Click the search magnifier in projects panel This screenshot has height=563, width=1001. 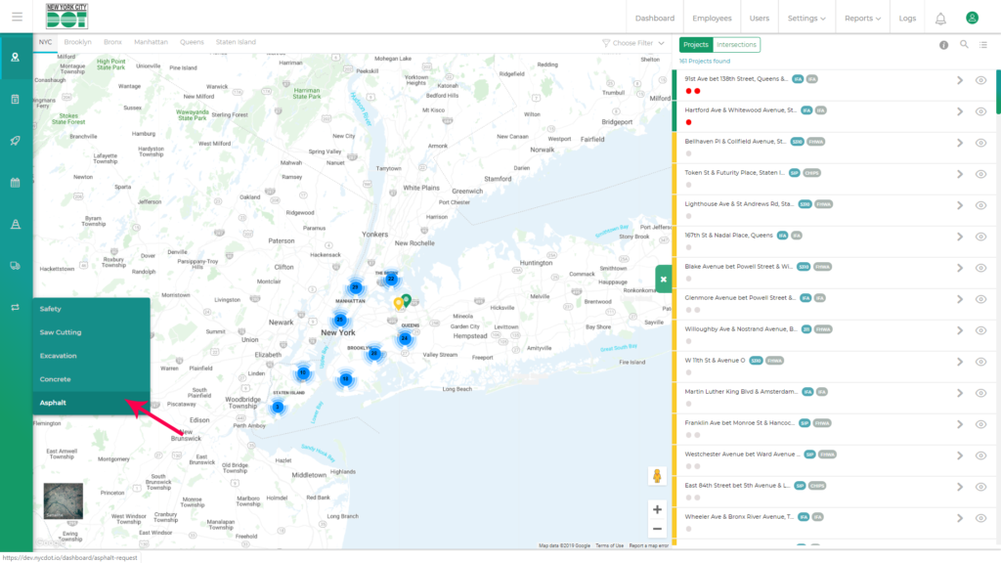pyautogui.click(x=964, y=45)
